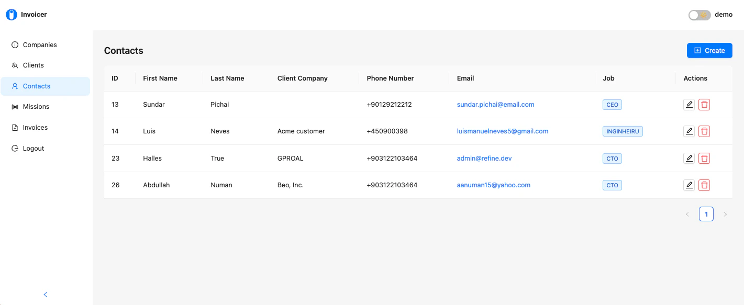
Task: Click the previous page chevron
Action: click(687, 214)
